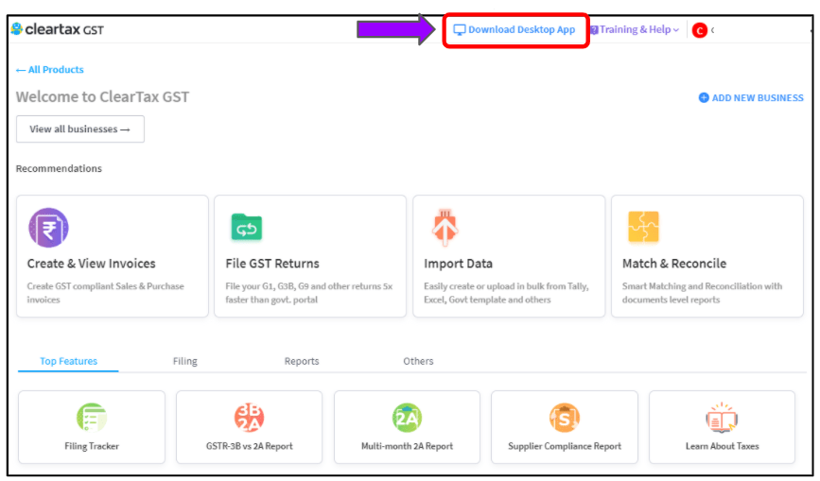Viewport: 820px width, 481px height.
Task: Go back via All Products link
Action: pos(50,70)
